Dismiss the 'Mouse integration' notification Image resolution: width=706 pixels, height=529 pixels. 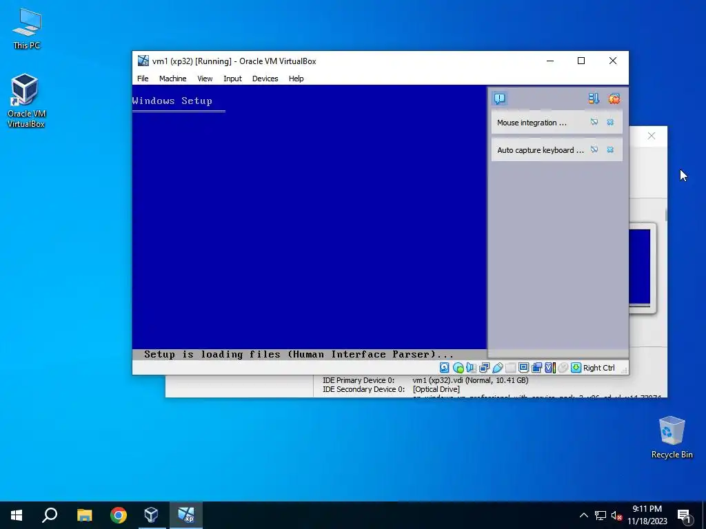(610, 122)
